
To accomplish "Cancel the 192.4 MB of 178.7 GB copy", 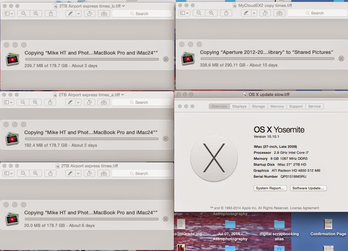I will [x=165, y=139].
